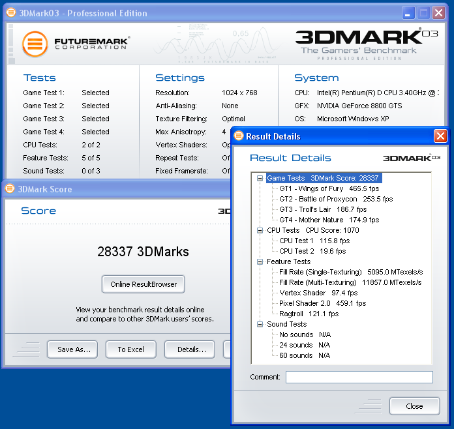Close the Result Details dialog via Close button
The image size is (454, 429).
tap(414, 406)
